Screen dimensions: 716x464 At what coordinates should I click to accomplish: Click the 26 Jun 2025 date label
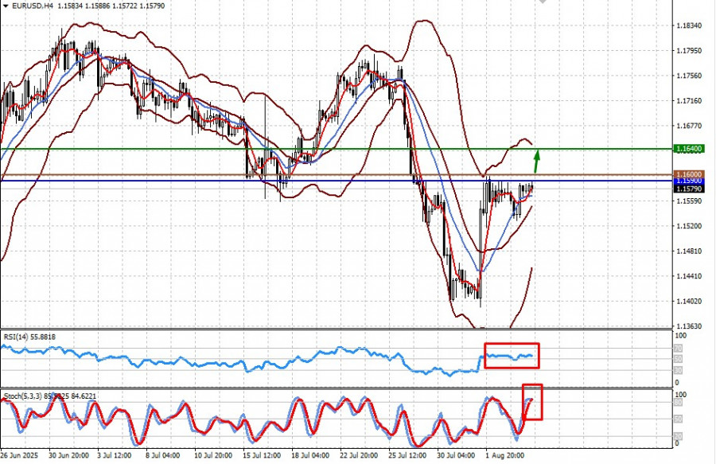[x=19, y=456]
